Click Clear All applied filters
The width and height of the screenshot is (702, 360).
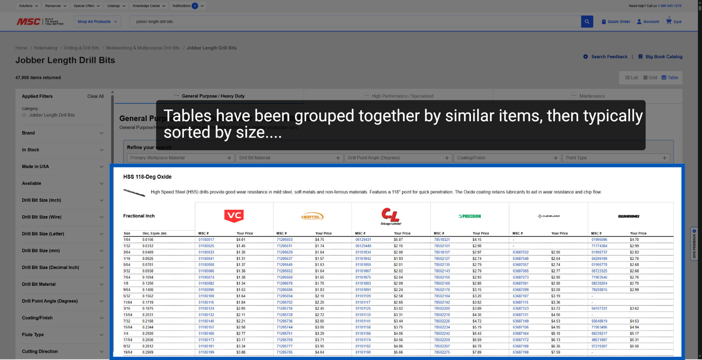[95, 97]
